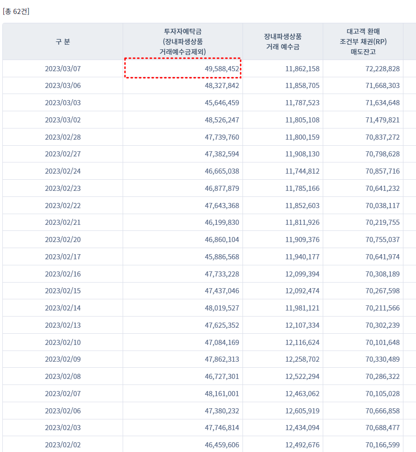Click RP balance value 70,857,716

pyautogui.click(x=382, y=171)
